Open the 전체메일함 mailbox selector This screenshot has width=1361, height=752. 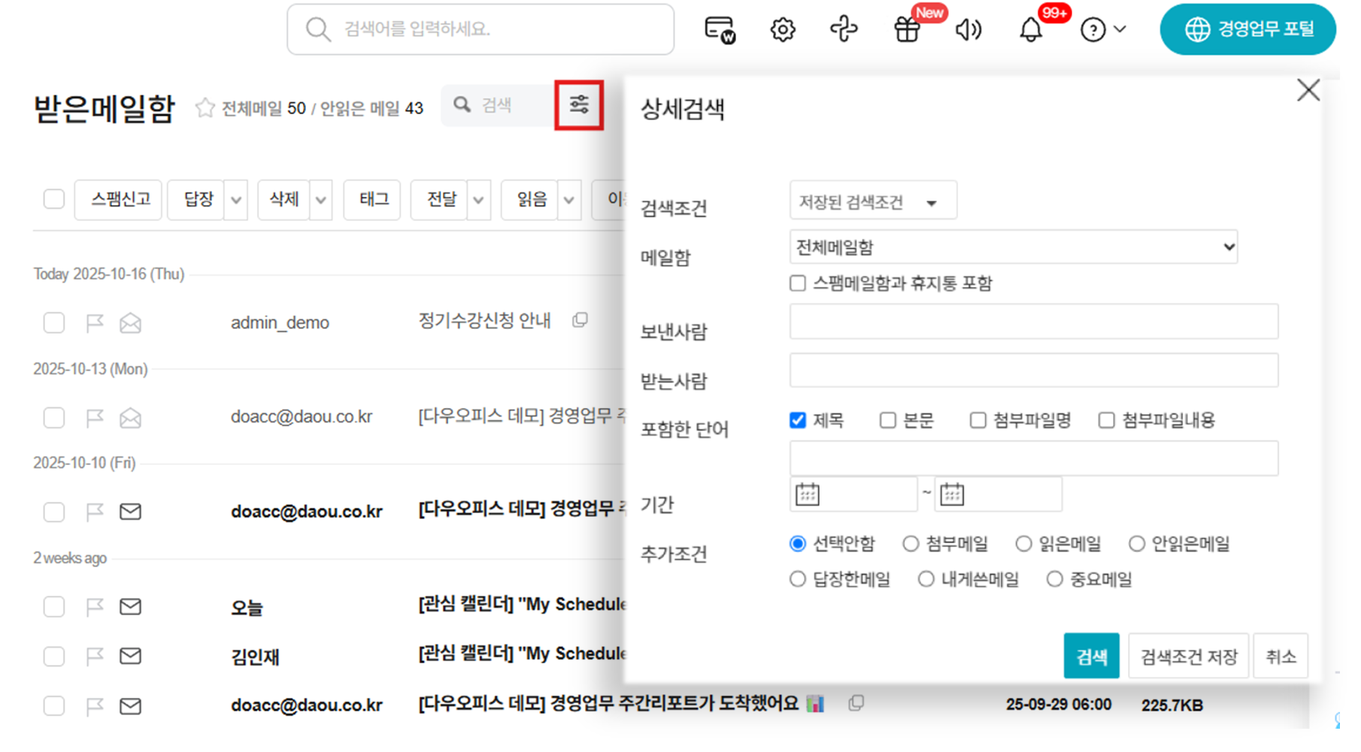coord(1013,247)
